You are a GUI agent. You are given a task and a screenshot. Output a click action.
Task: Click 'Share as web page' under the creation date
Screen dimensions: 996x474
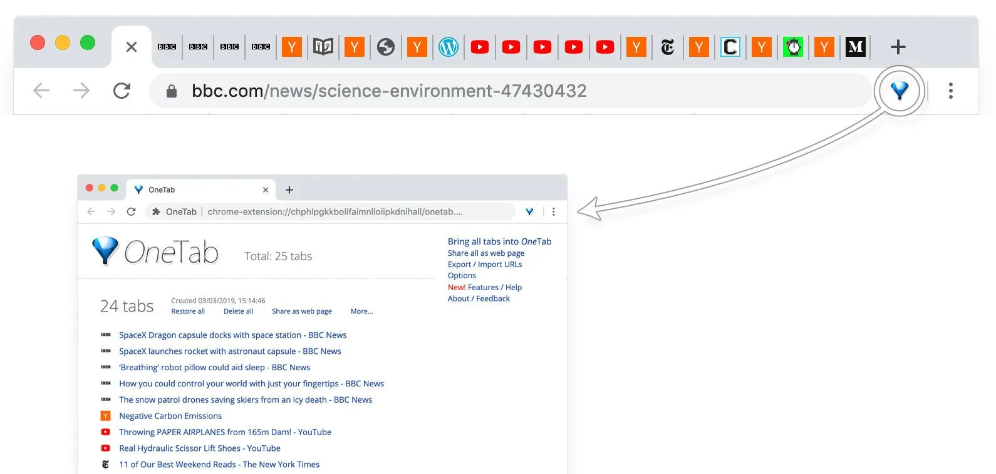(302, 311)
